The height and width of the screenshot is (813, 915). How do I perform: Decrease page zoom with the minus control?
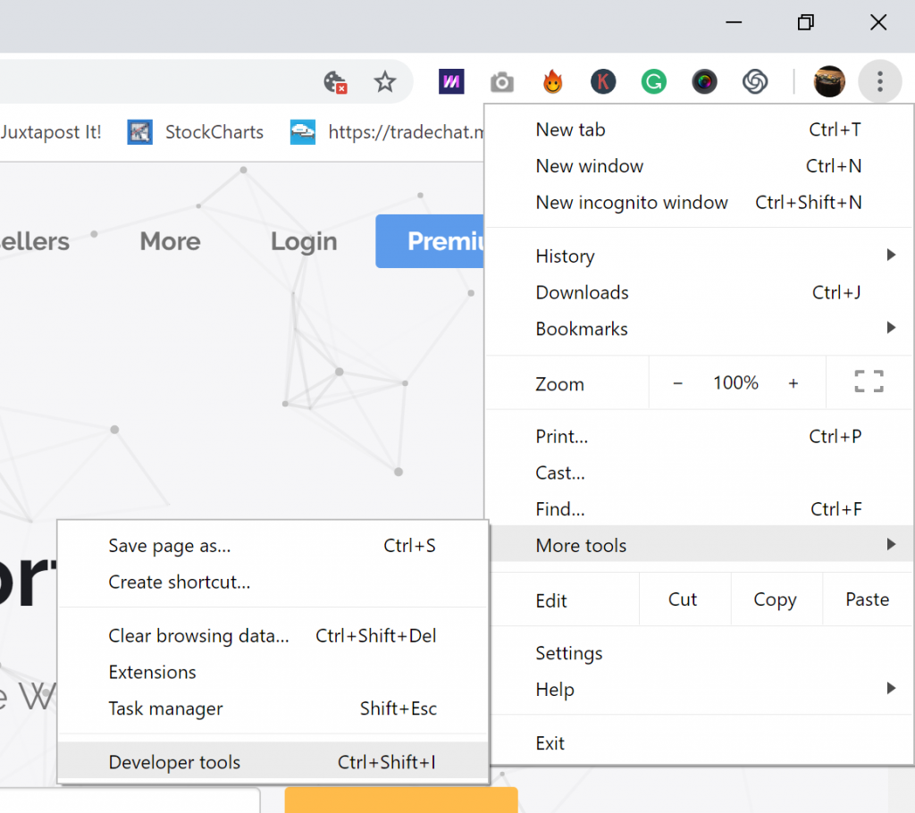pyautogui.click(x=677, y=382)
